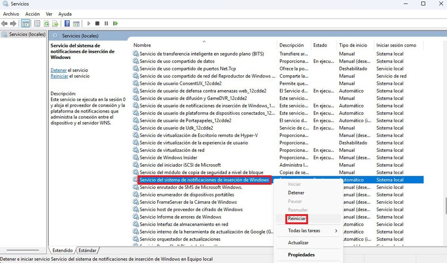Click Deshabilitado in the virtualización de experiencia row

[353, 143]
